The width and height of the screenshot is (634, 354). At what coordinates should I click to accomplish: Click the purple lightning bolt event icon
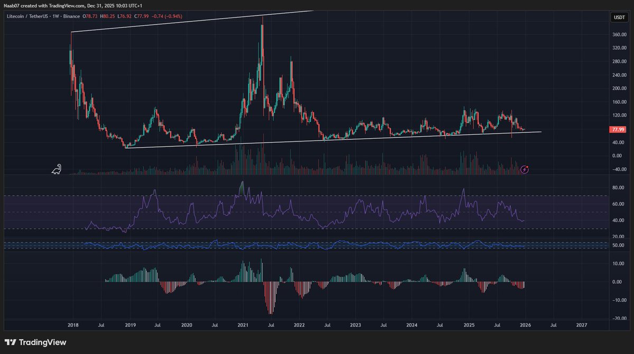(x=525, y=169)
